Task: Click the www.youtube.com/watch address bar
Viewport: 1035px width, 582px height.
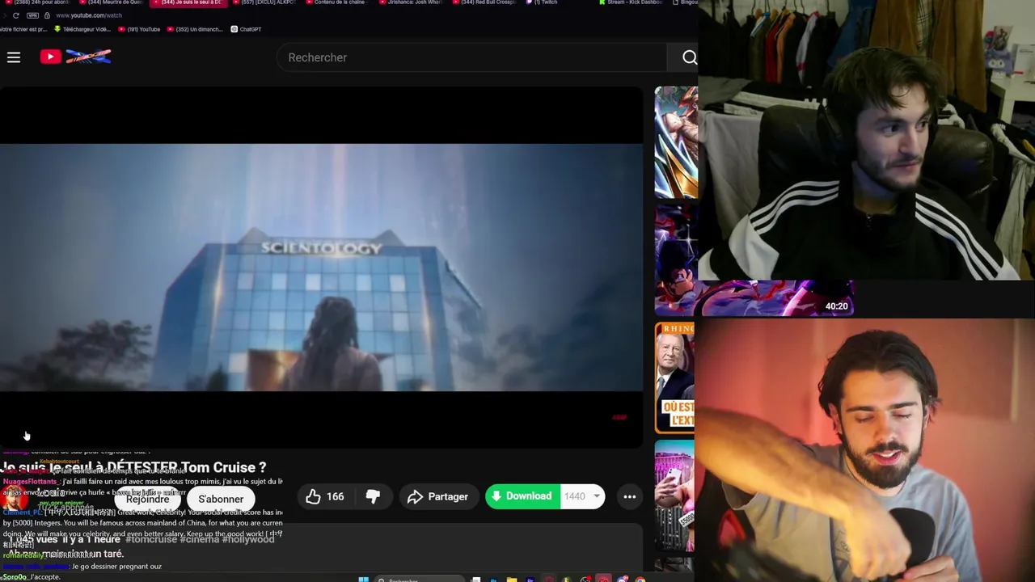Action: pyautogui.click(x=89, y=15)
